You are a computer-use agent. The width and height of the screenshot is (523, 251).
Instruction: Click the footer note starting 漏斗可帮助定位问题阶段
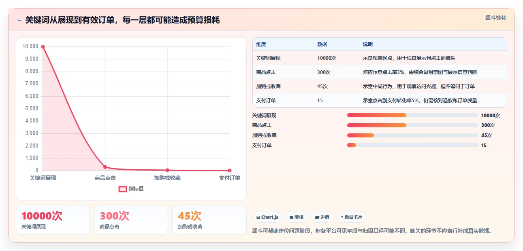(372, 231)
